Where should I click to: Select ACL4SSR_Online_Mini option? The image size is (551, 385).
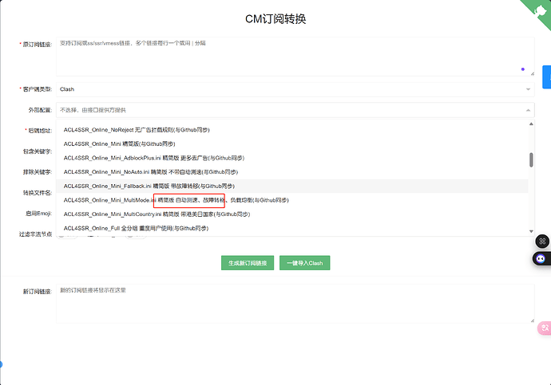point(292,143)
